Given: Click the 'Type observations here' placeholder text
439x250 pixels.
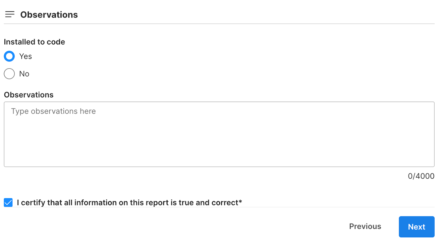Looking at the screenshot, I should (x=54, y=111).
